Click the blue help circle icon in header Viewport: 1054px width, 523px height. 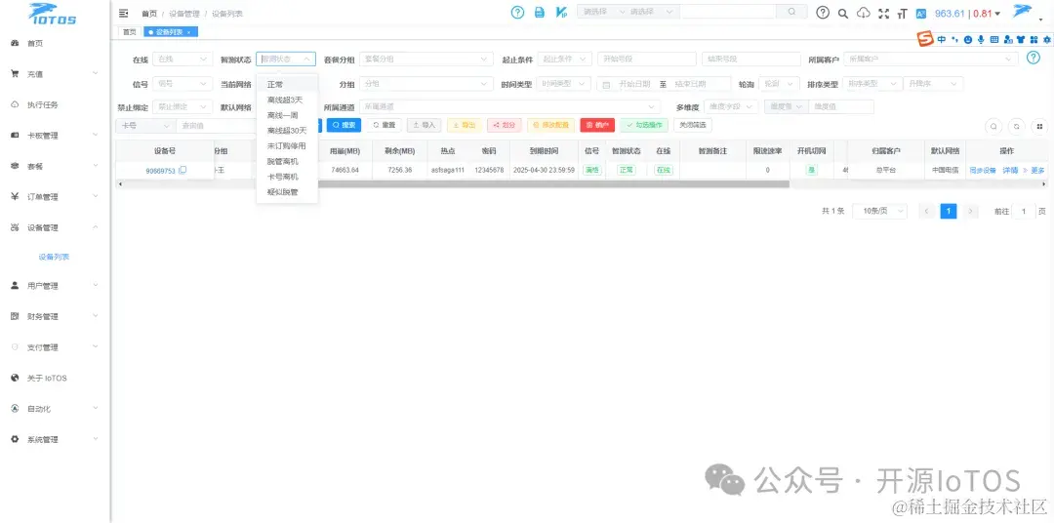click(x=517, y=12)
